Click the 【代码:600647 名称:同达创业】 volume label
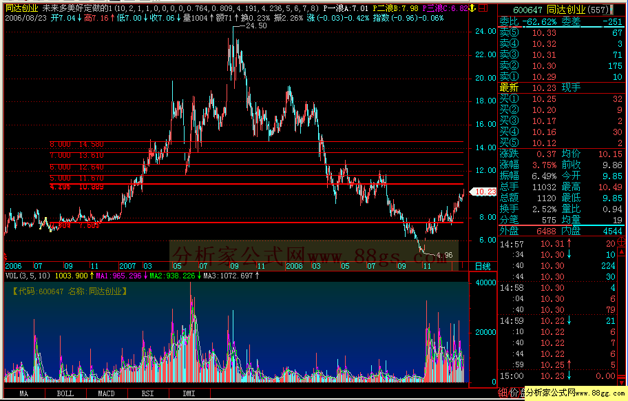 click(x=70, y=291)
